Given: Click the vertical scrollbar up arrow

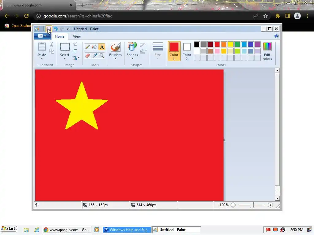Looking at the screenshot, I should point(277,71).
